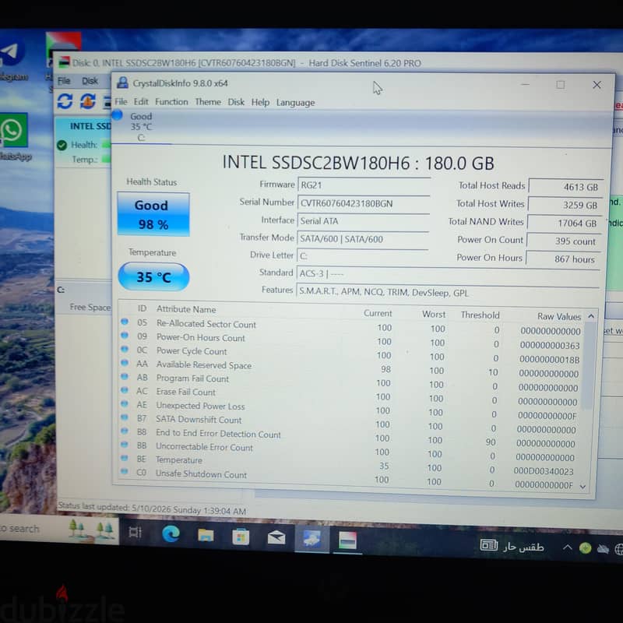Image resolution: width=623 pixels, height=623 pixels.
Task: Open Microsoft Store from the taskbar
Action: pos(241,537)
